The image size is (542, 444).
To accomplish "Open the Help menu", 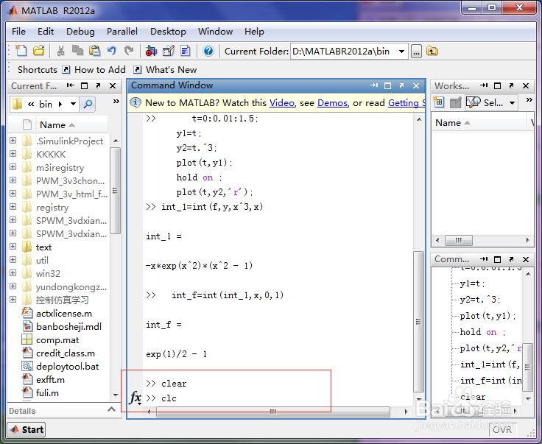I will (254, 32).
